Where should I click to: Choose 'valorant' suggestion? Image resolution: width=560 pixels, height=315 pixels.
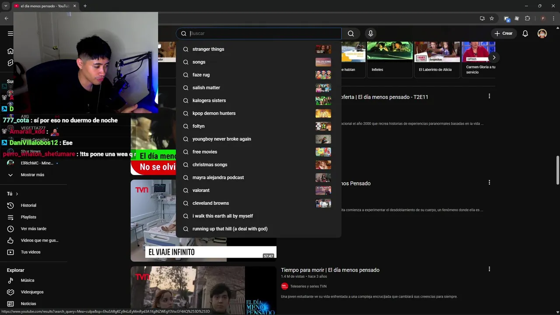coord(258,190)
